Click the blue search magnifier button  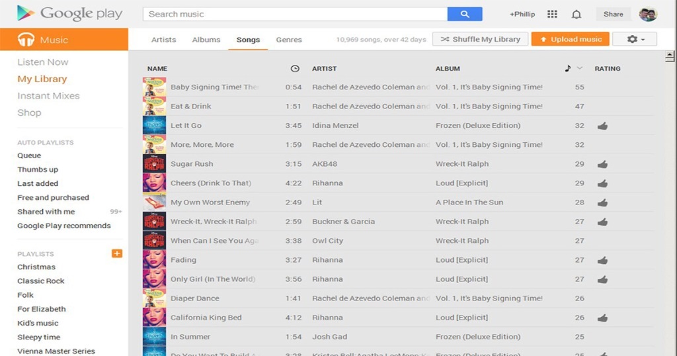coord(465,14)
